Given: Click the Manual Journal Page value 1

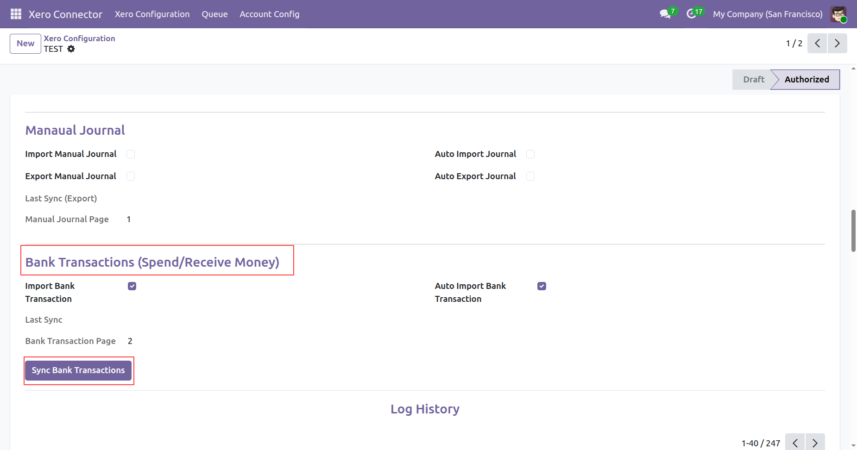Looking at the screenshot, I should [x=129, y=219].
